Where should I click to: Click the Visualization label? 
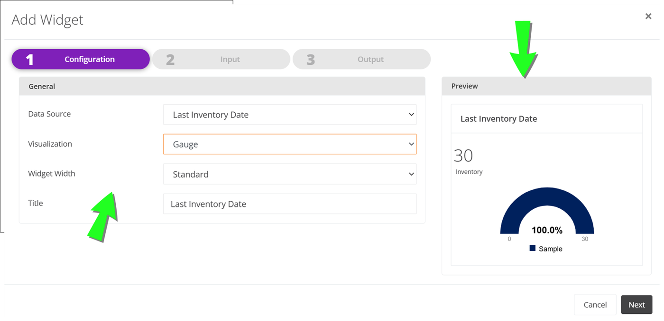(50, 144)
